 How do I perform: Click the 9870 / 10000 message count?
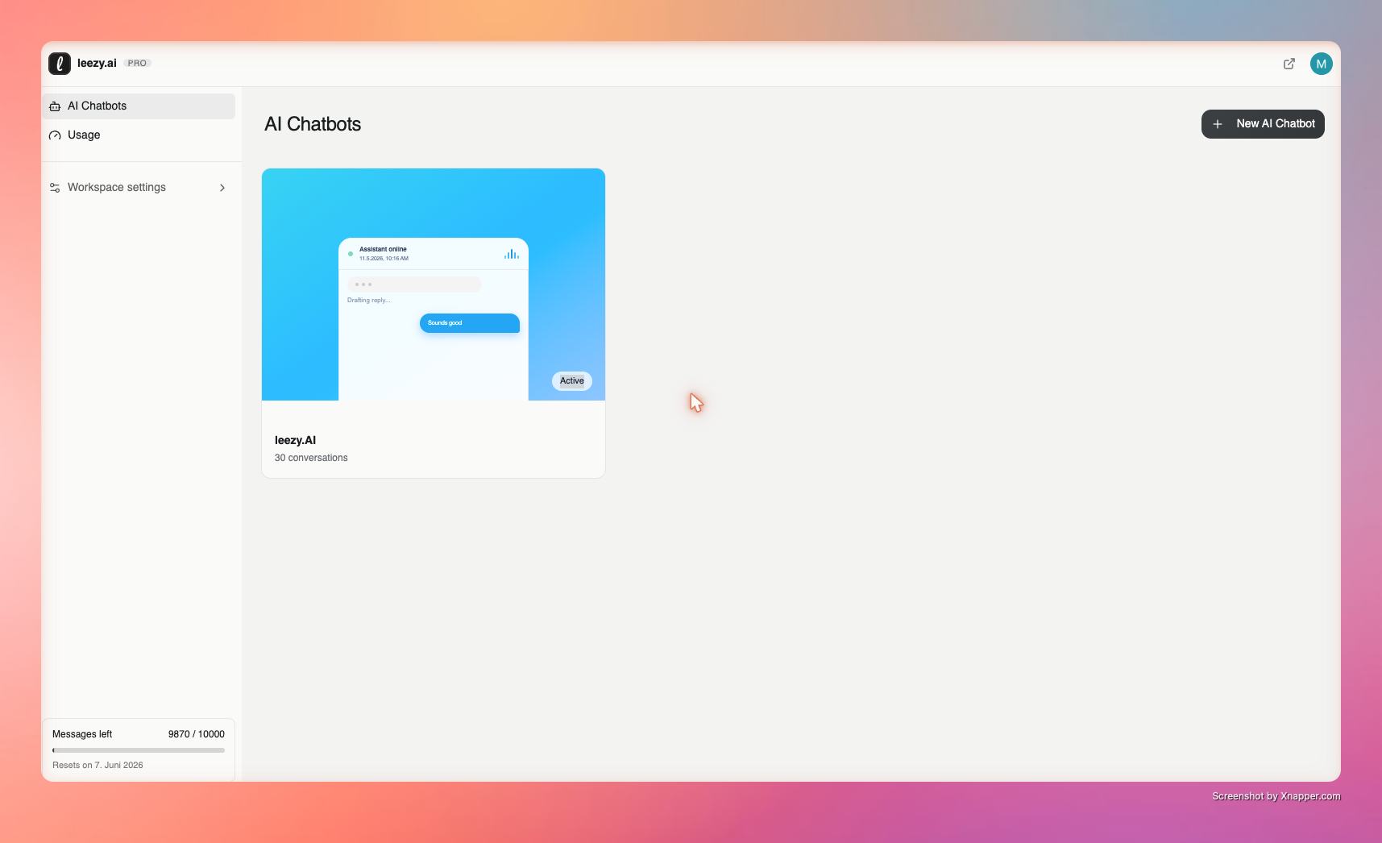(197, 734)
